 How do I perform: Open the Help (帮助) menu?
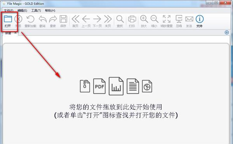(50, 11)
